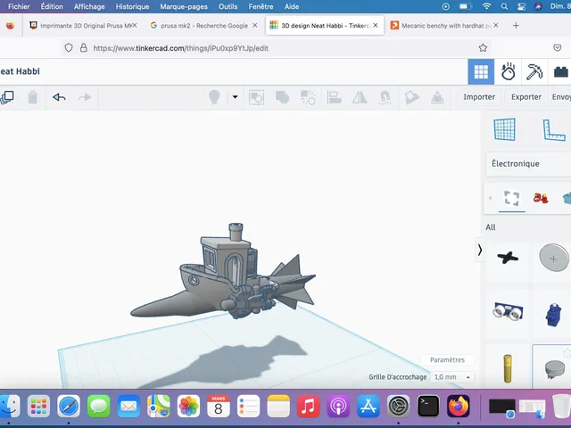
Task: Open Finder from the dock
Action: 9,407
